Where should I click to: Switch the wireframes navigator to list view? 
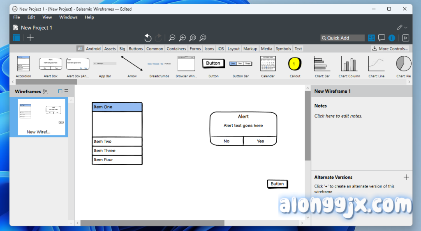(66, 91)
